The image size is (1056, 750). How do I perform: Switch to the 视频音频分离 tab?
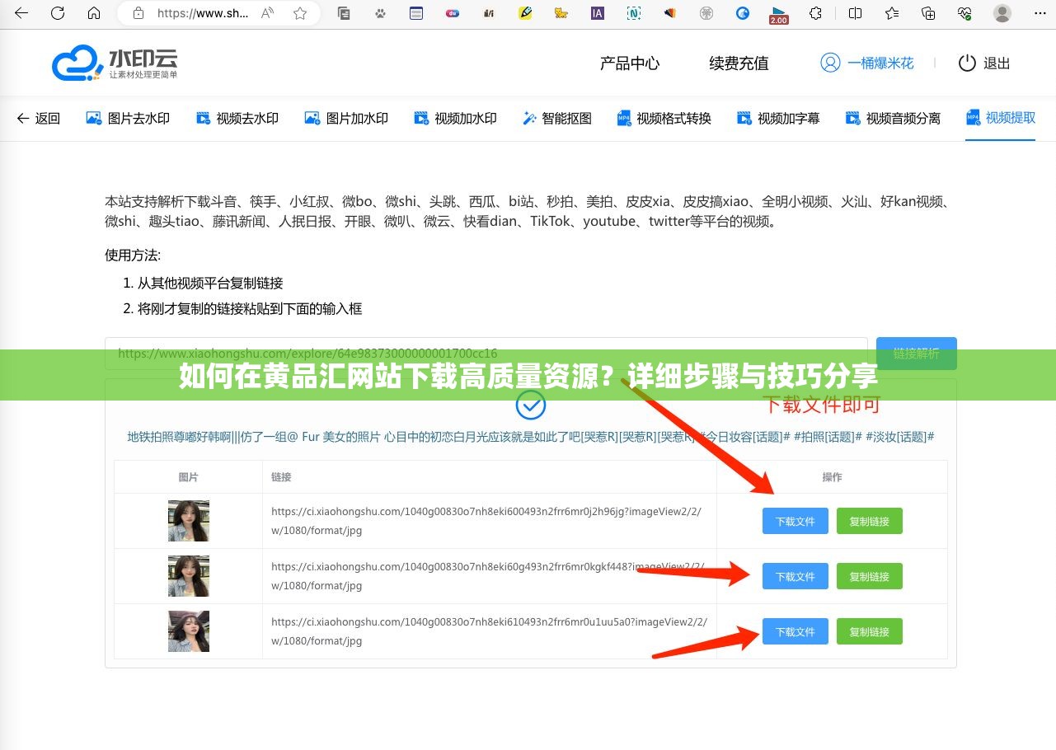coord(893,119)
